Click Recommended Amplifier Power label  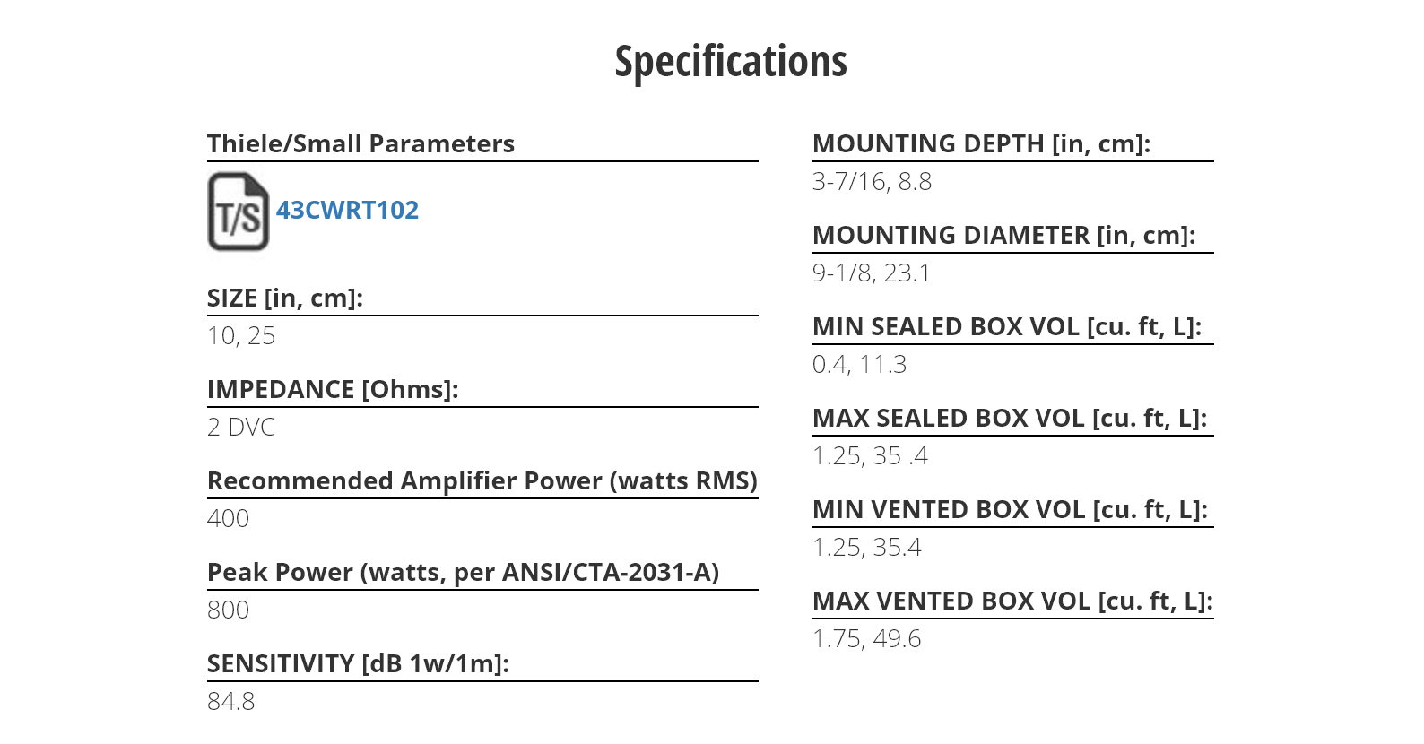482,480
